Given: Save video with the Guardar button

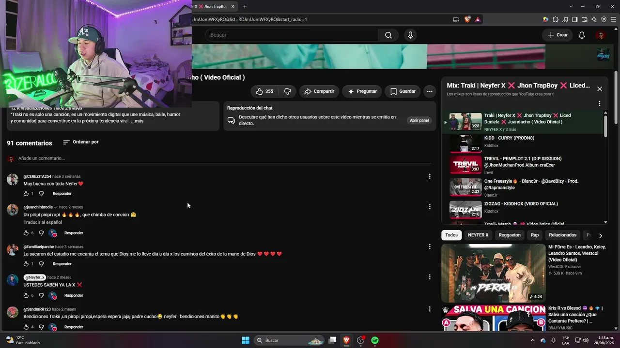Looking at the screenshot, I should coord(403,91).
